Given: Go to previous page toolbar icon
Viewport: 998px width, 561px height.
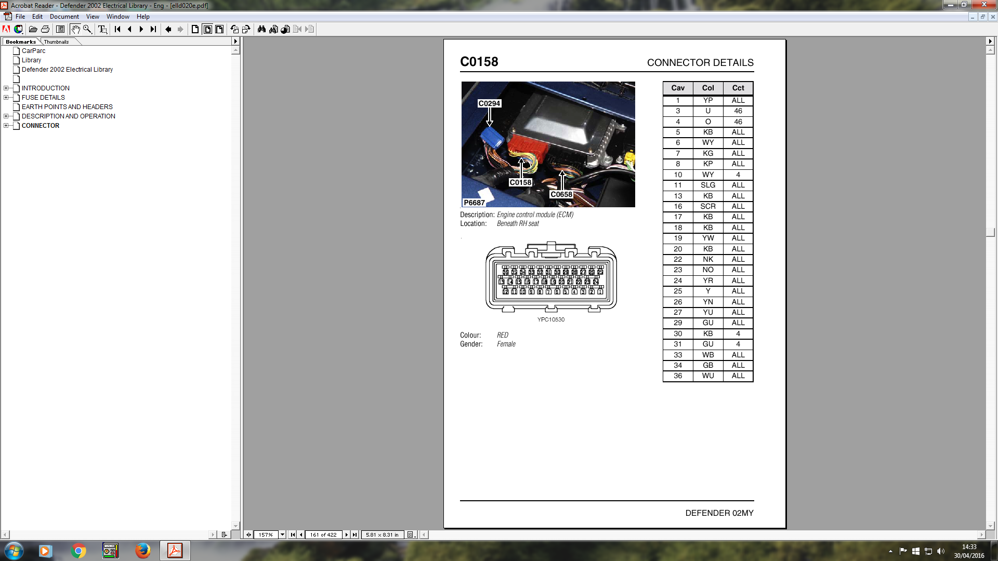Looking at the screenshot, I should 130,29.
